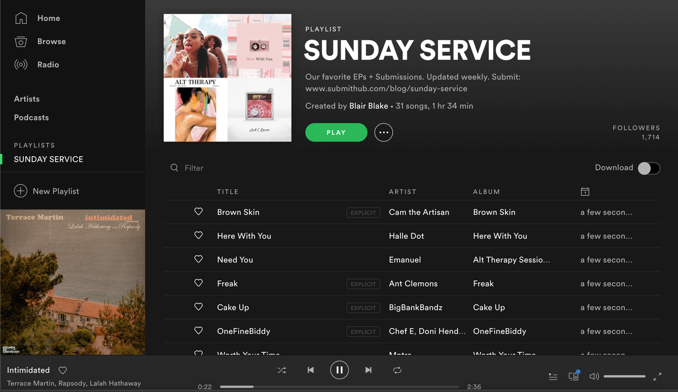
Task: Open artist Cam the Artisan
Action: 419,212
